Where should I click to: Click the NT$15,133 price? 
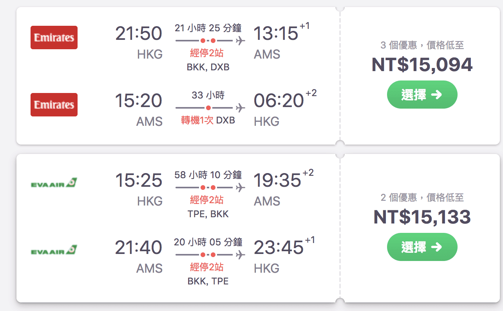pos(422,217)
